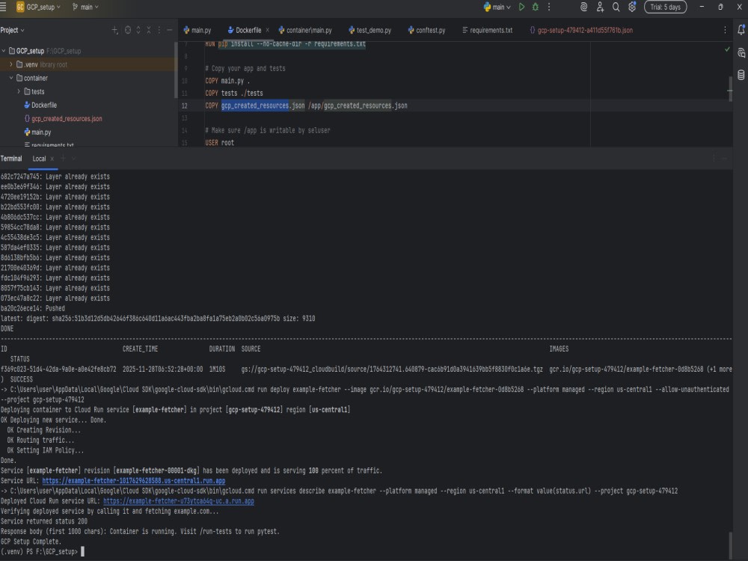Click the COPY tests ./tests line
Viewport: 748px width, 561px height.
pyautogui.click(x=233, y=93)
